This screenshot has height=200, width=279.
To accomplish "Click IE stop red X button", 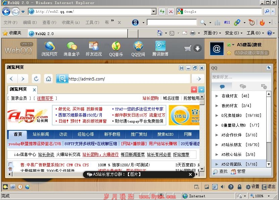I will (x=171, y=11).
